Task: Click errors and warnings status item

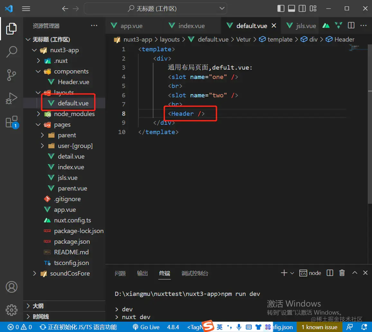Action: tap(20, 327)
